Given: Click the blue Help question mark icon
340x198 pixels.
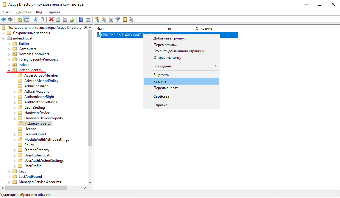Looking at the screenshot, I should (x=81, y=19).
